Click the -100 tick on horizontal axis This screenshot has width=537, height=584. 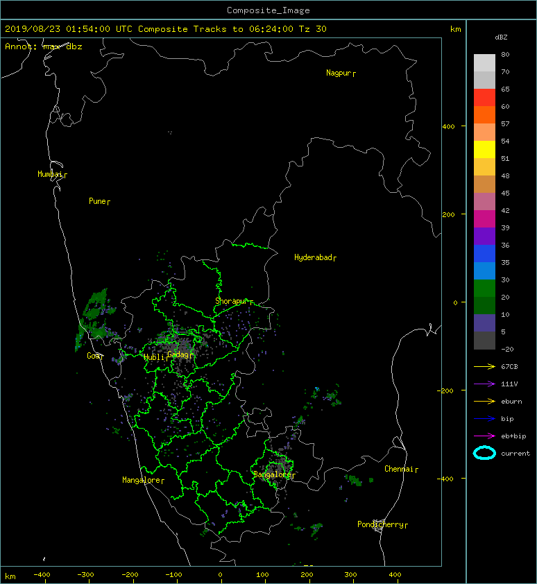pos(173,575)
